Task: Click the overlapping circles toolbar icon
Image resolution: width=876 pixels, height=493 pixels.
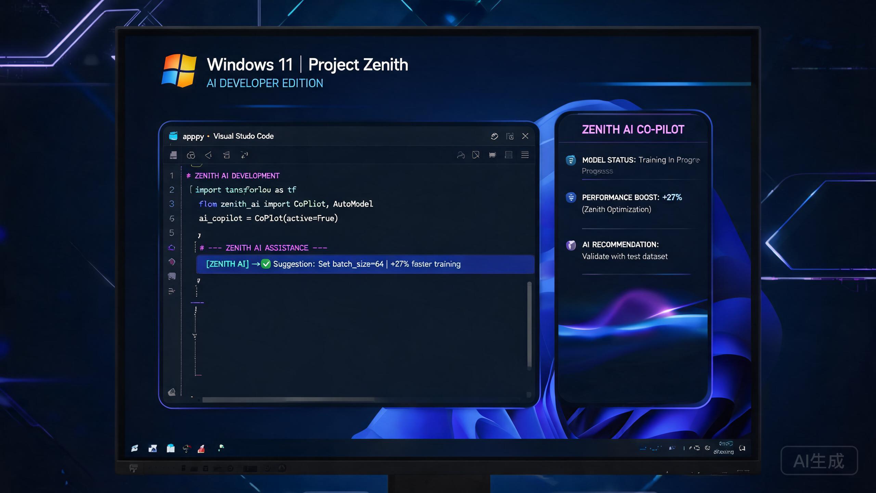Action: [x=191, y=155]
